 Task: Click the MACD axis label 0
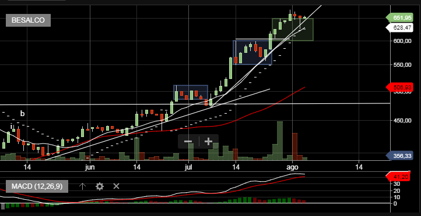395,204
